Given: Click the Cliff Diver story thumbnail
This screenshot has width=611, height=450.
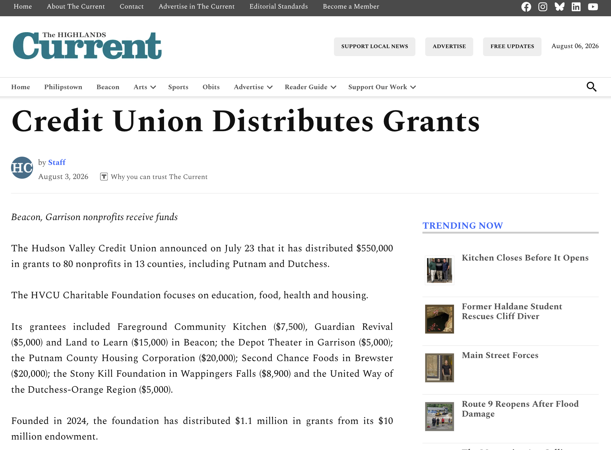Looking at the screenshot, I should point(440,319).
